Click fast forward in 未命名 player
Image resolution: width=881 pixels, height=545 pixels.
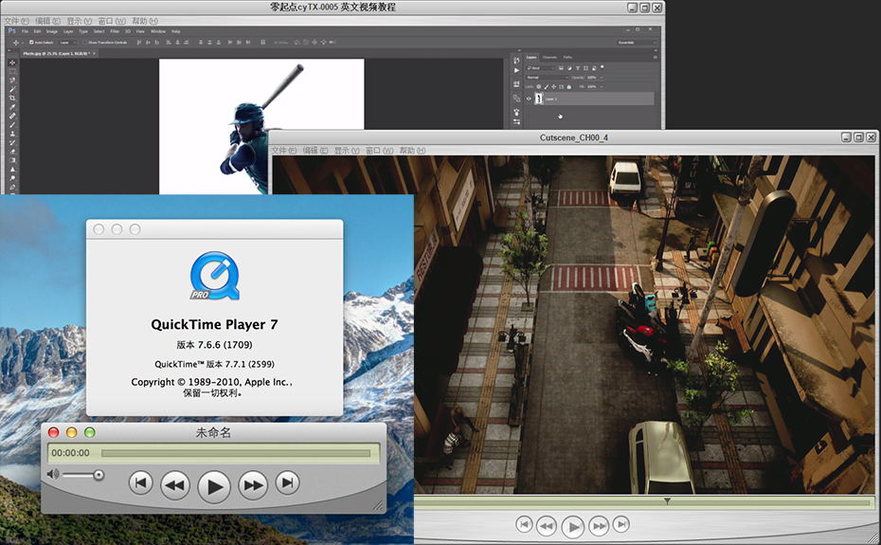[x=253, y=485]
